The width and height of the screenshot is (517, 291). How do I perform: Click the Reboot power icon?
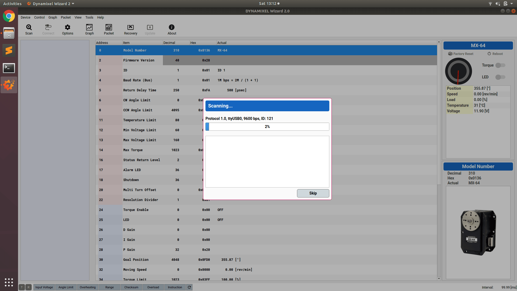(x=489, y=54)
